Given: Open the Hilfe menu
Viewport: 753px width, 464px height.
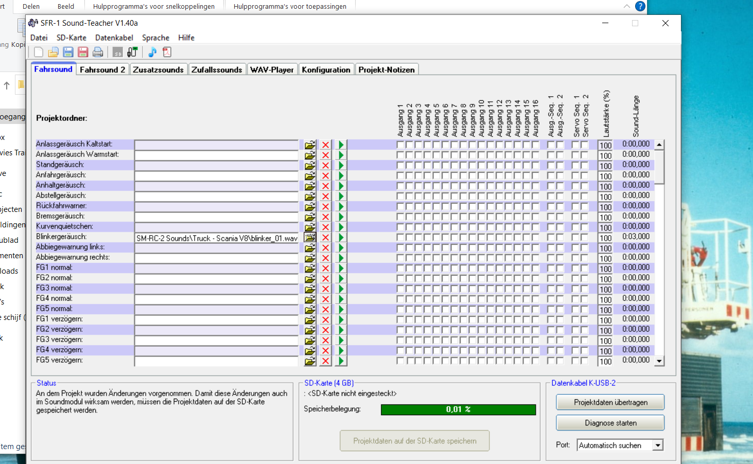Looking at the screenshot, I should [186, 38].
